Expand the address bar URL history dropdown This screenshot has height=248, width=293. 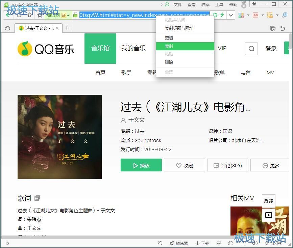pyautogui.click(x=231, y=15)
